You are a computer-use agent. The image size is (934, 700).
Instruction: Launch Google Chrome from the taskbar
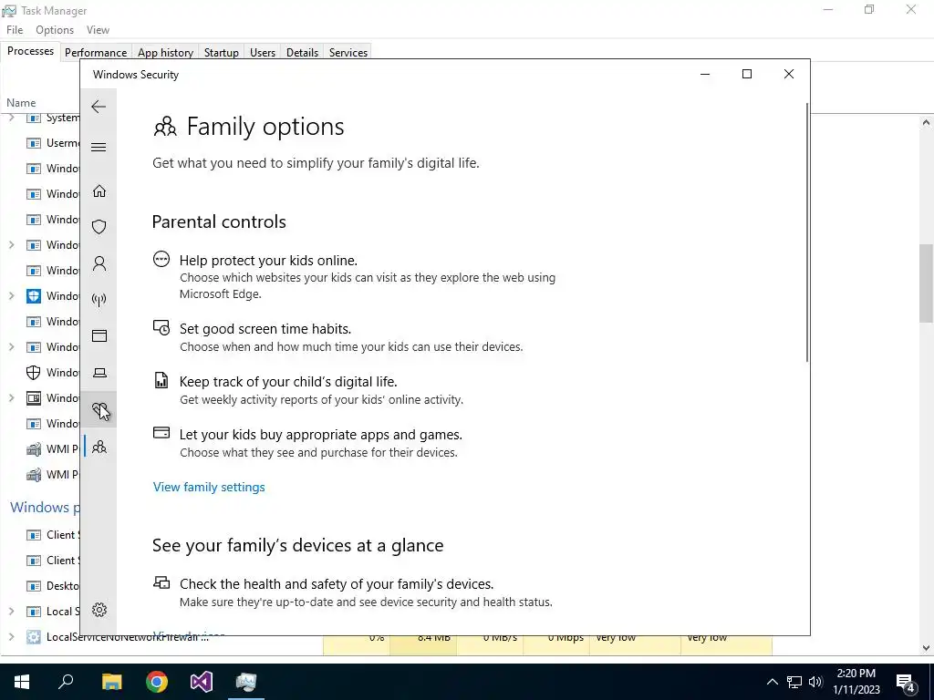coord(157,682)
